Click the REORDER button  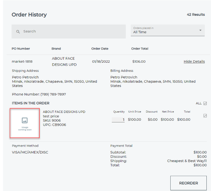tap(188, 183)
